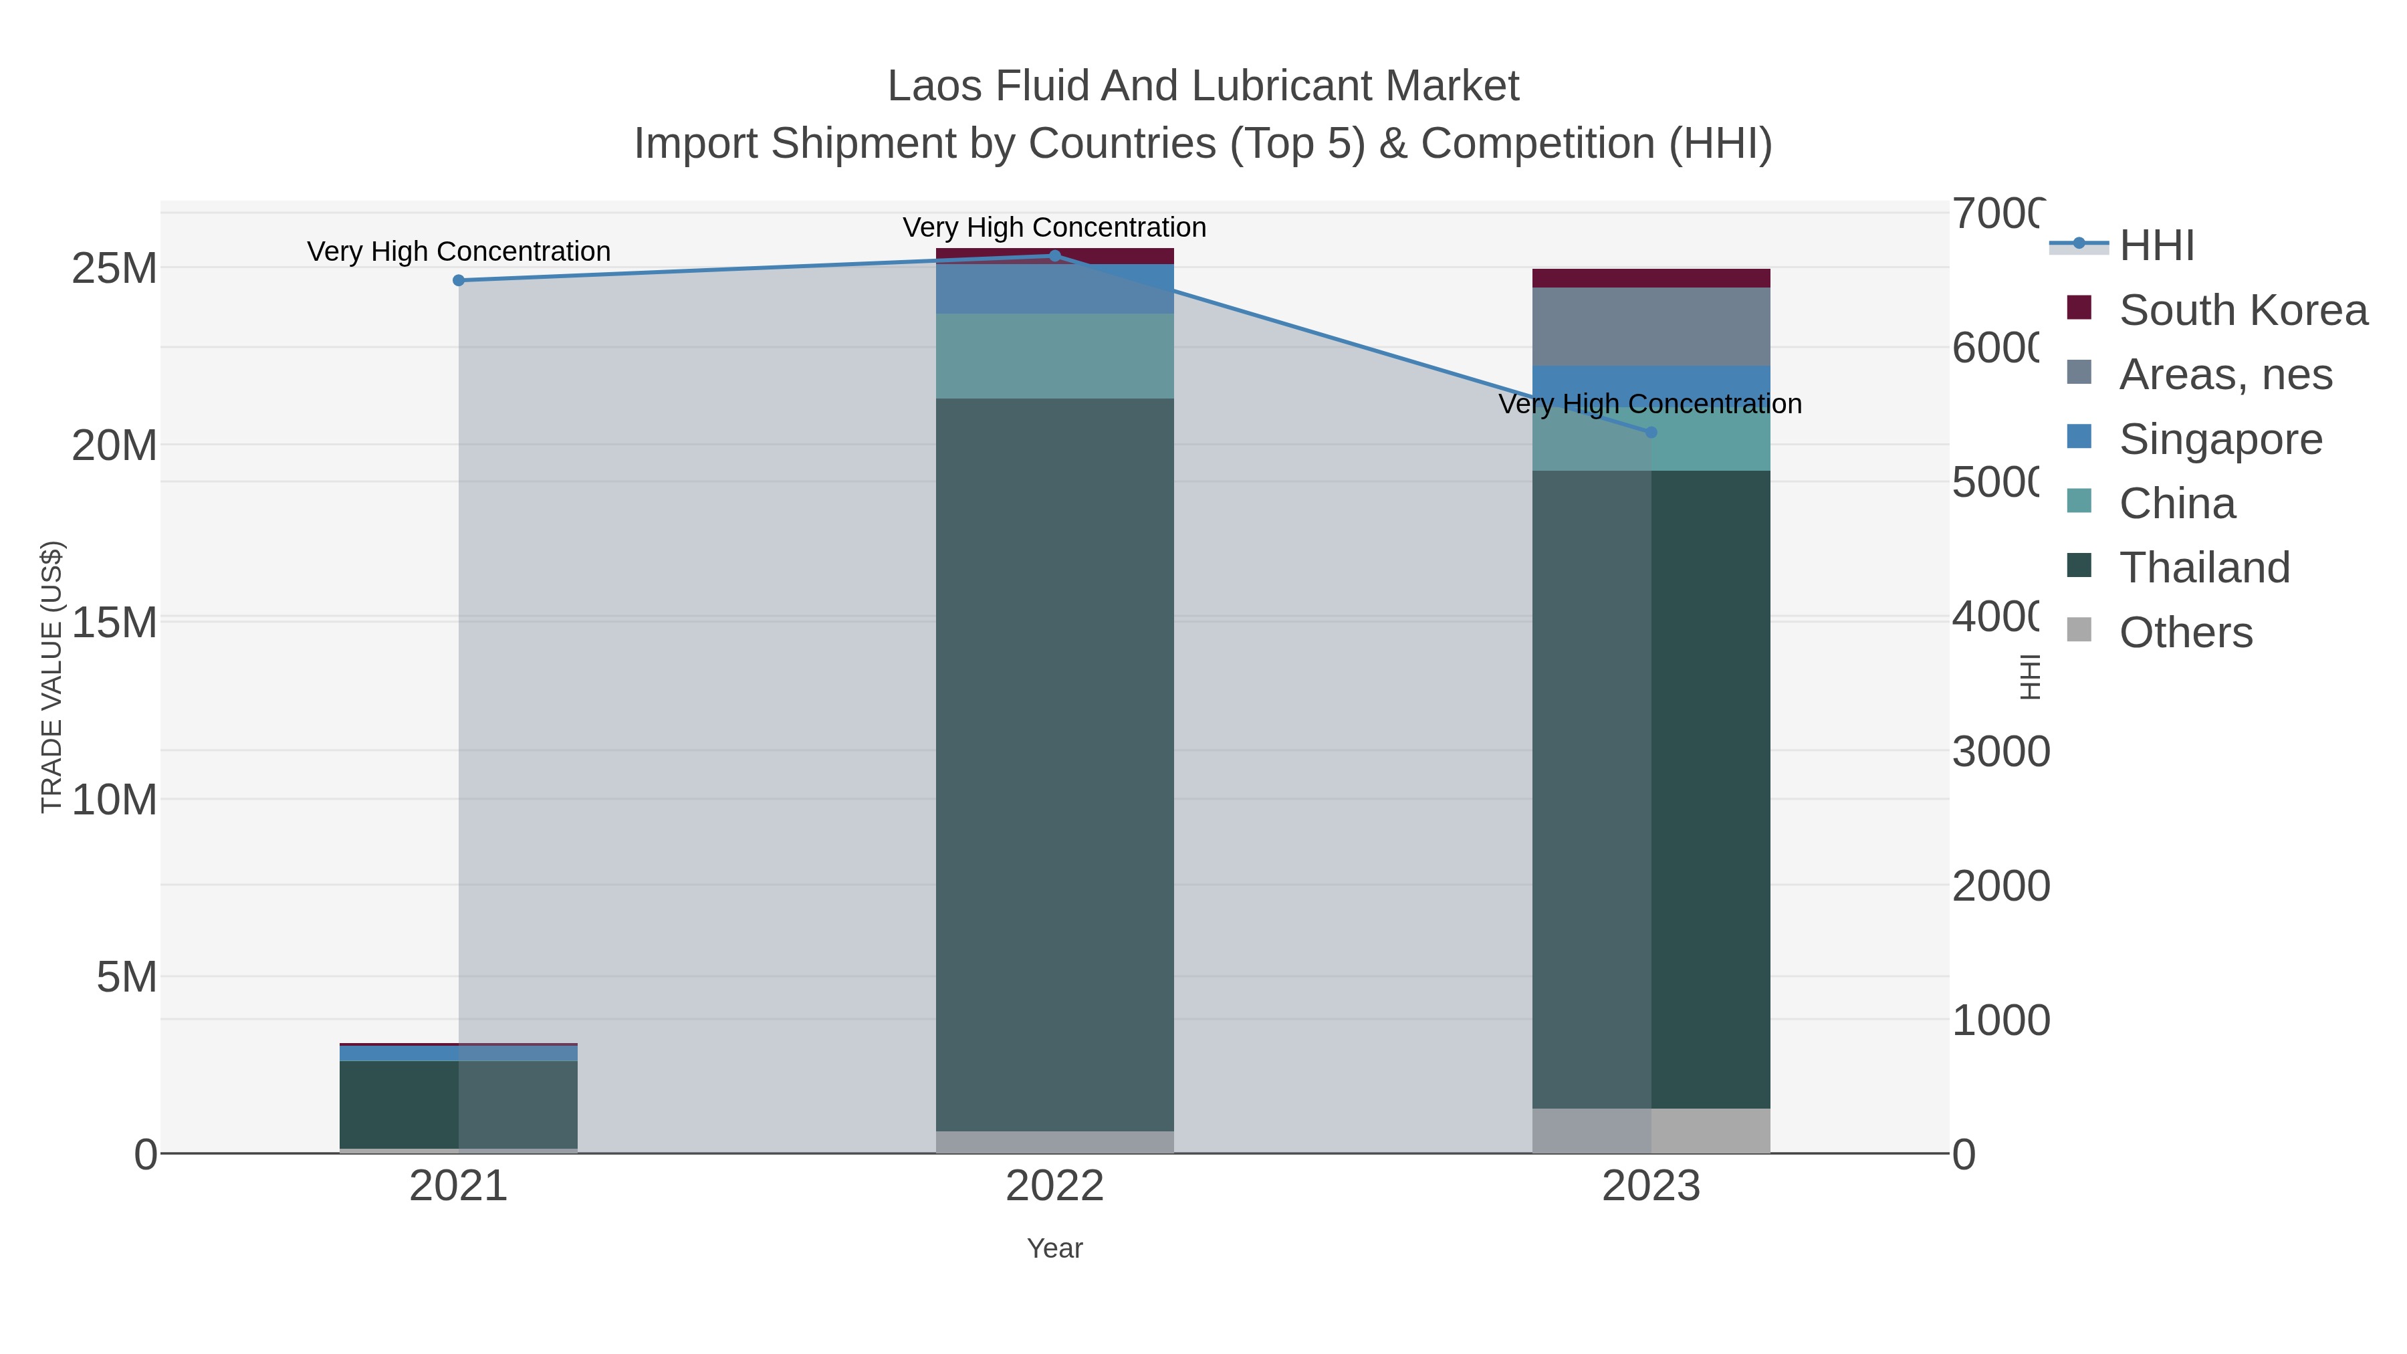The height and width of the screenshot is (1354, 2407).
Task: Click the 15M y-axis tick label
Action: tap(115, 623)
